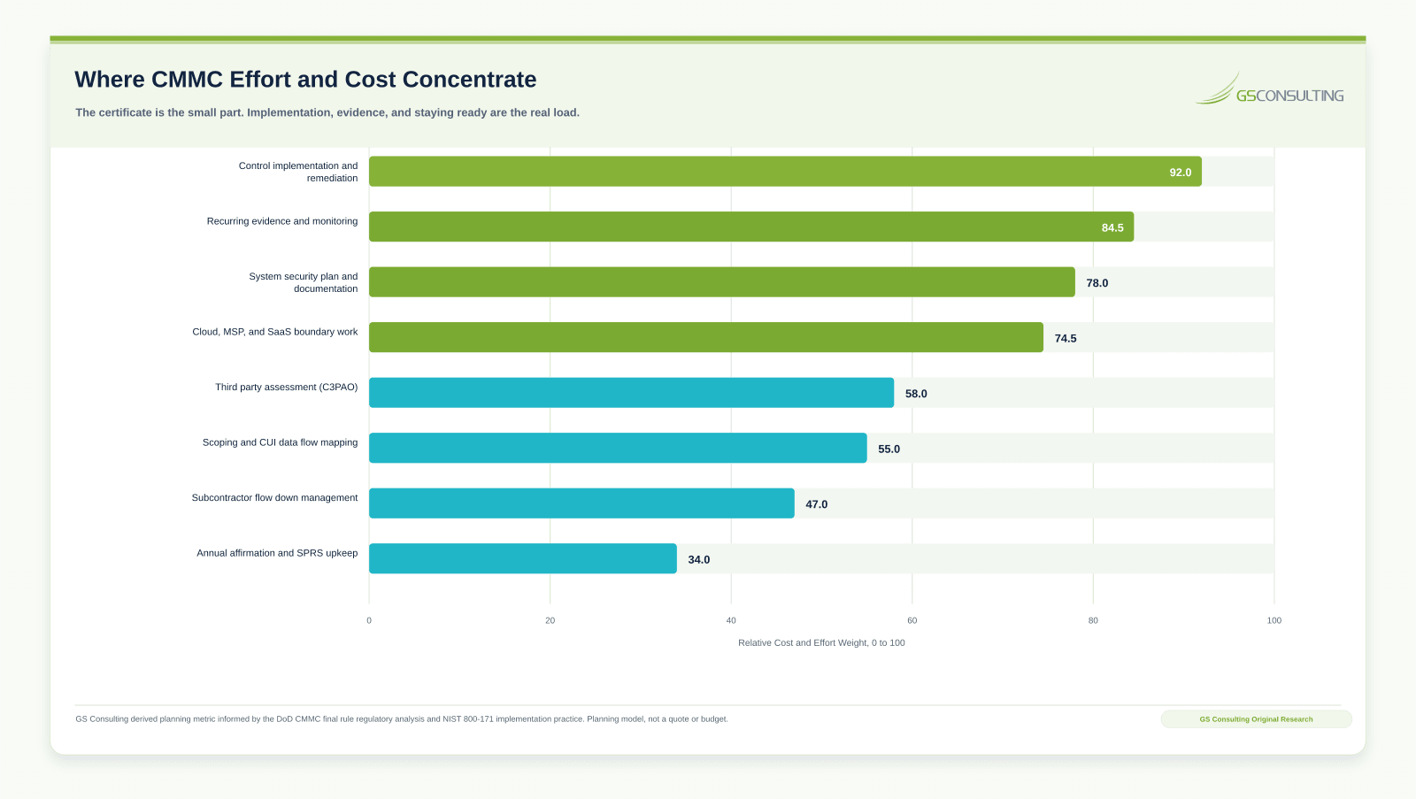Click the title 'Where CMMC Effort and Cost Concentrate'
The image size is (1416, 799).
tap(305, 80)
